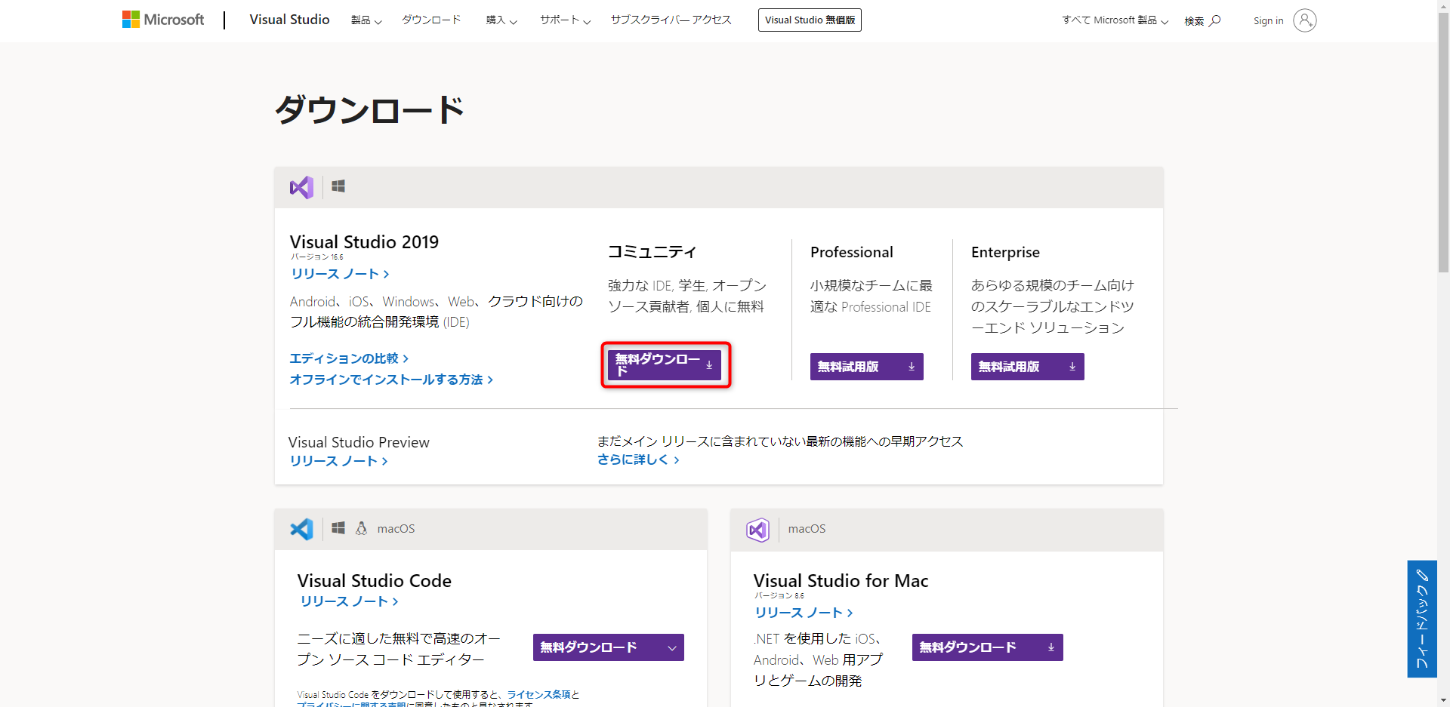Expand the 製品 menu
The width and height of the screenshot is (1450, 707).
pyautogui.click(x=366, y=20)
